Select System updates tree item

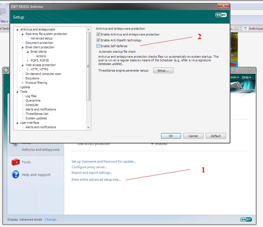point(36,118)
